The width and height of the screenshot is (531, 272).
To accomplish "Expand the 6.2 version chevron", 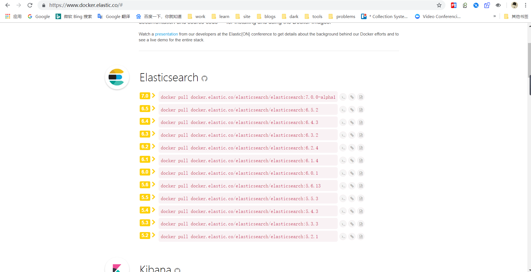I will [154, 146].
